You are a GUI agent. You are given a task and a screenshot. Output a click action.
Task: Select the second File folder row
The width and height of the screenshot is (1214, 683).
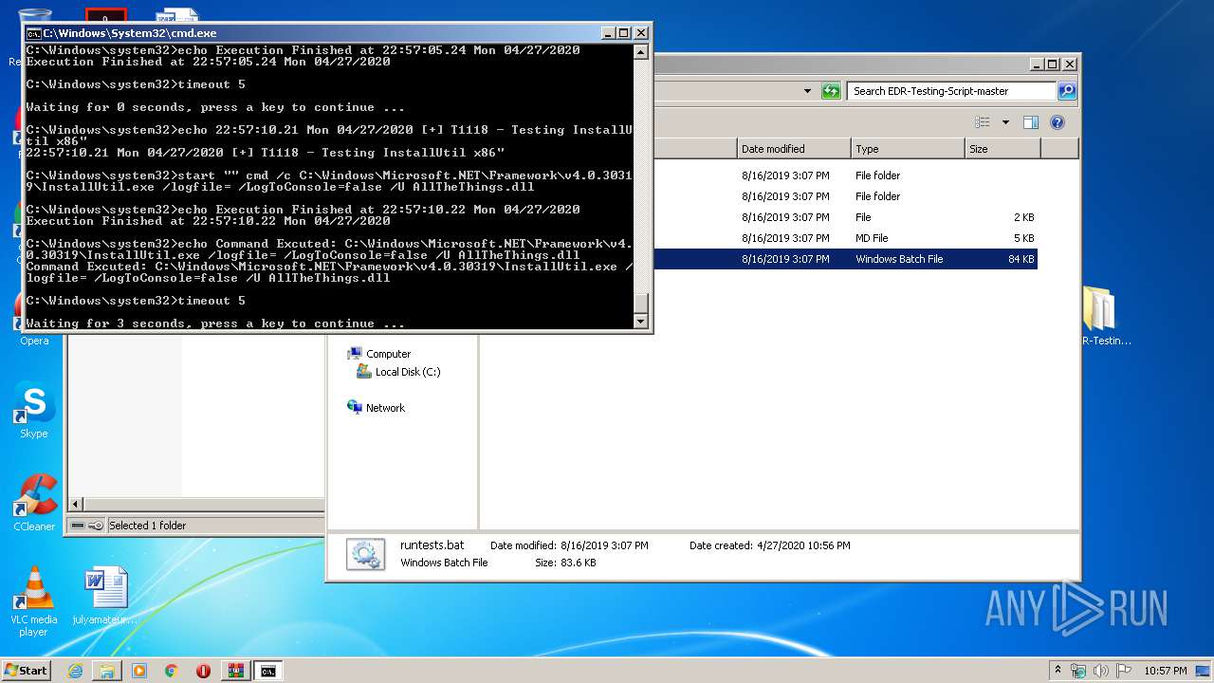pyautogui.click(x=844, y=196)
